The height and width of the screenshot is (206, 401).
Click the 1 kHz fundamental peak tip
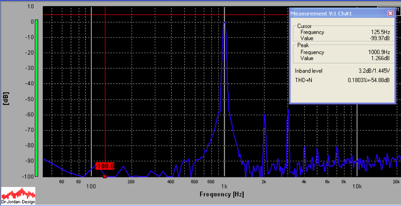[x=224, y=23]
